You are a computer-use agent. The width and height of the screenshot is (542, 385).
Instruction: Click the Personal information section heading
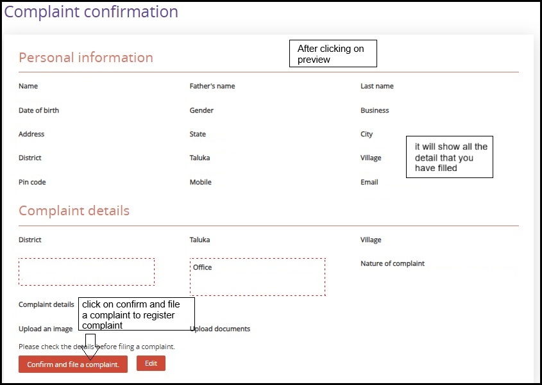[x=86, y=58]
